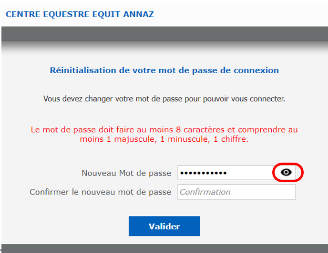Click the red majuscule, minuscule, chiffre line
The height and width of the screenshot is (253, 328).
point(164,139)
